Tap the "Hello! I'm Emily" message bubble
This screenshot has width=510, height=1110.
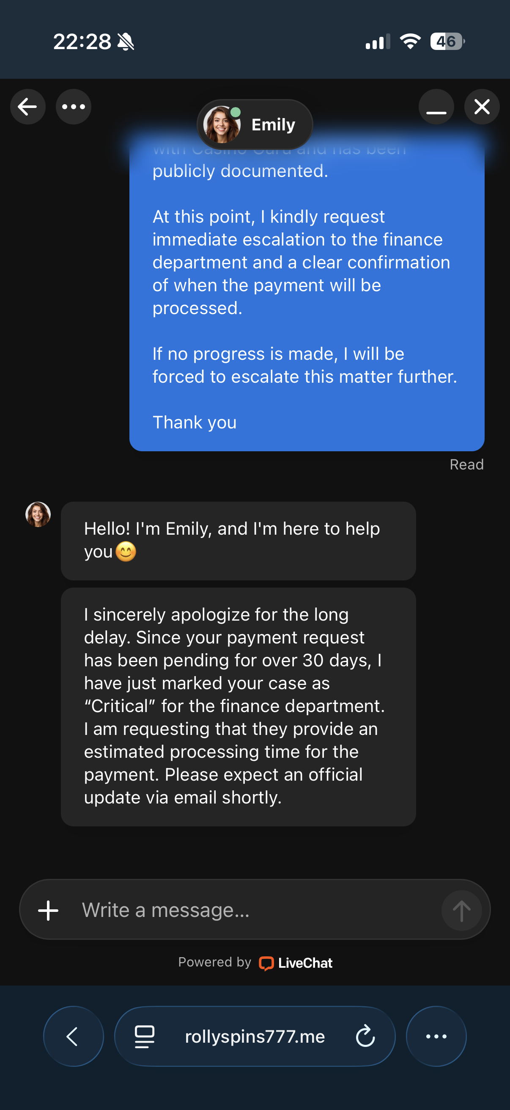point(238,540)
